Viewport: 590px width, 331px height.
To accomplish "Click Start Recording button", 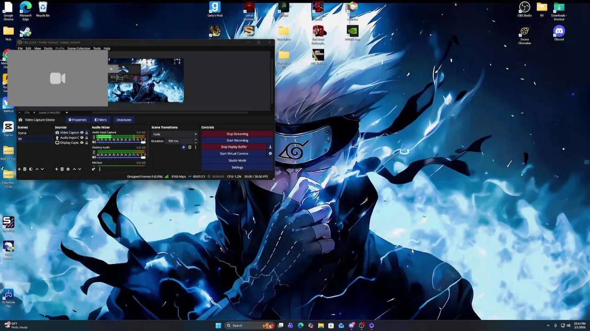I will pyautogui.click(x=237, y=140).
